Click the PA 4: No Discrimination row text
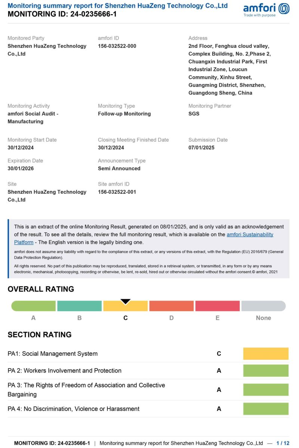 point(73,409)
